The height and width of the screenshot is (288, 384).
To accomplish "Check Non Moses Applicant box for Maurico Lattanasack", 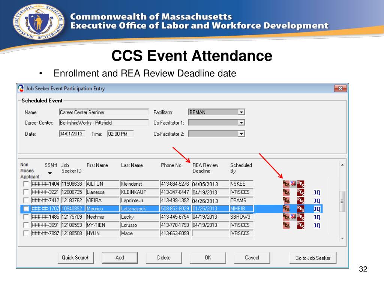I will pos(26,208).
